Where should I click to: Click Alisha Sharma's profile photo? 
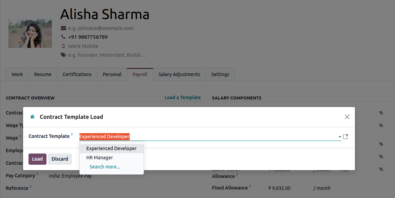point(30,33)
